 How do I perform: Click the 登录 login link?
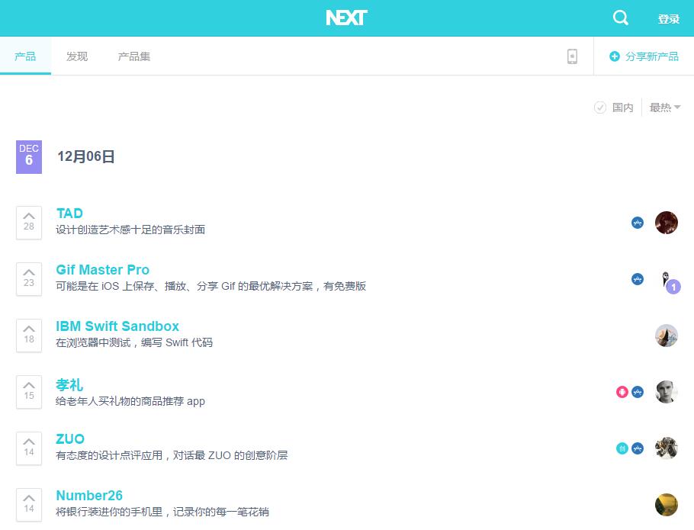pyautogui.click(x=669, y=18)
